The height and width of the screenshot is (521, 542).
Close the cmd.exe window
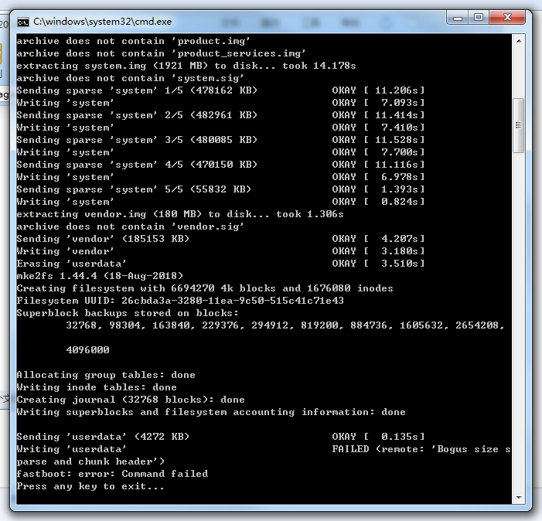(507, 17)
